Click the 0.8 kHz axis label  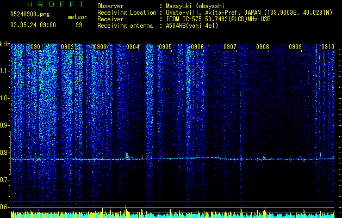point(5,153)
